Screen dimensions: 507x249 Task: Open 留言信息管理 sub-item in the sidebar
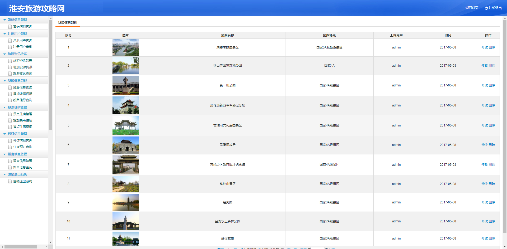(x=23, y=161)
